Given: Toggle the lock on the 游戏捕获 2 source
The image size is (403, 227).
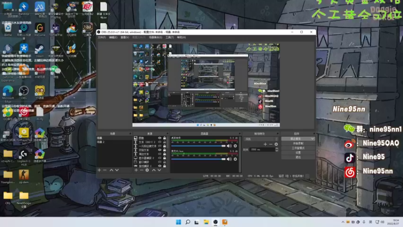Looking at the screenshot, I should click(x=165, y=166).
